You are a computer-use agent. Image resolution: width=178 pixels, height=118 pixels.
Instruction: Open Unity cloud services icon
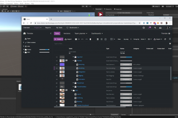click(x=163, y=6)
